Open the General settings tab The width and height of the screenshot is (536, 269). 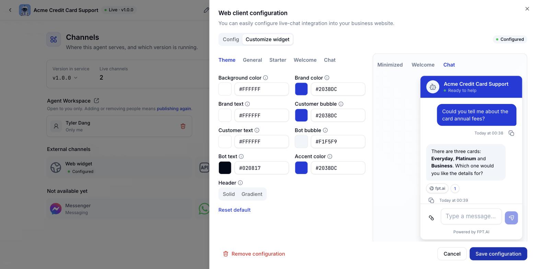coord(252,60)
